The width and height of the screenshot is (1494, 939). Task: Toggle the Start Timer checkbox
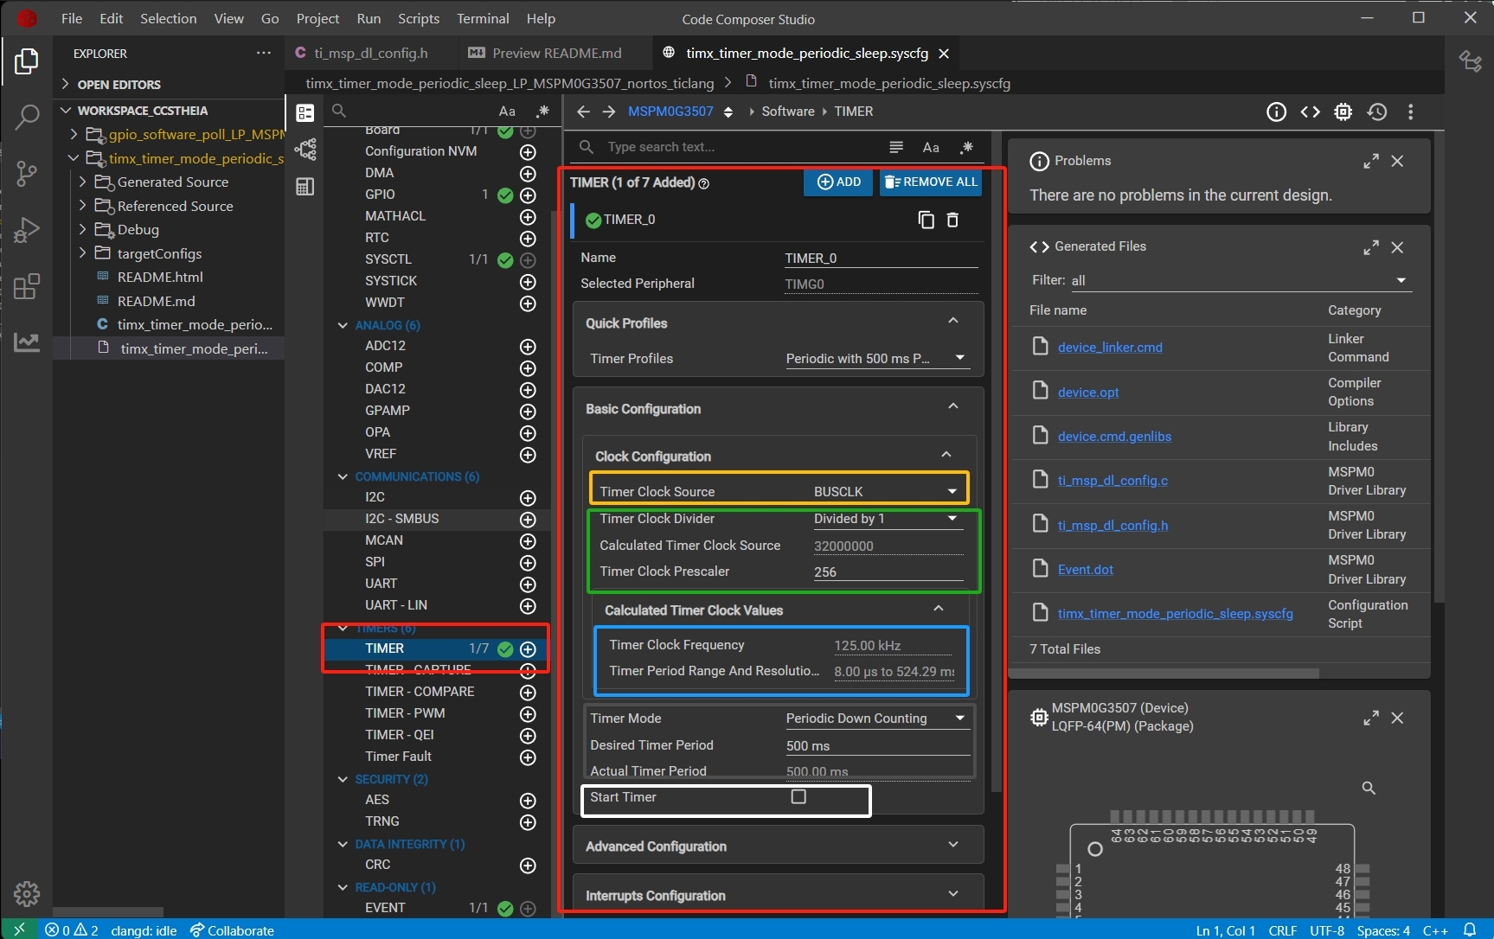798,796
